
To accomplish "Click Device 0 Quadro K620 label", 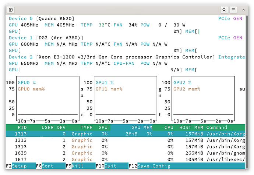I will coord(42,19).
